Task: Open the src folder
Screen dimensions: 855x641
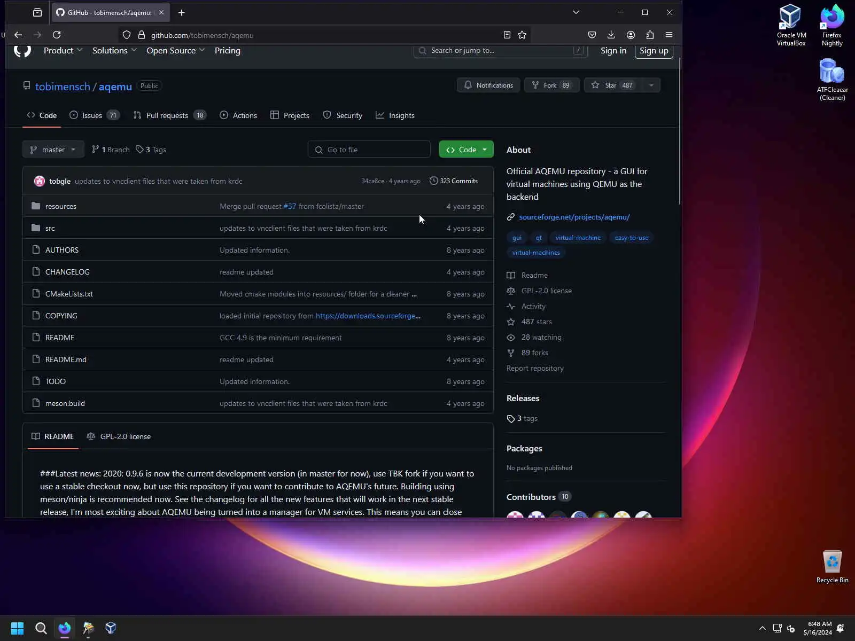Action: click(x=50, y=228)
